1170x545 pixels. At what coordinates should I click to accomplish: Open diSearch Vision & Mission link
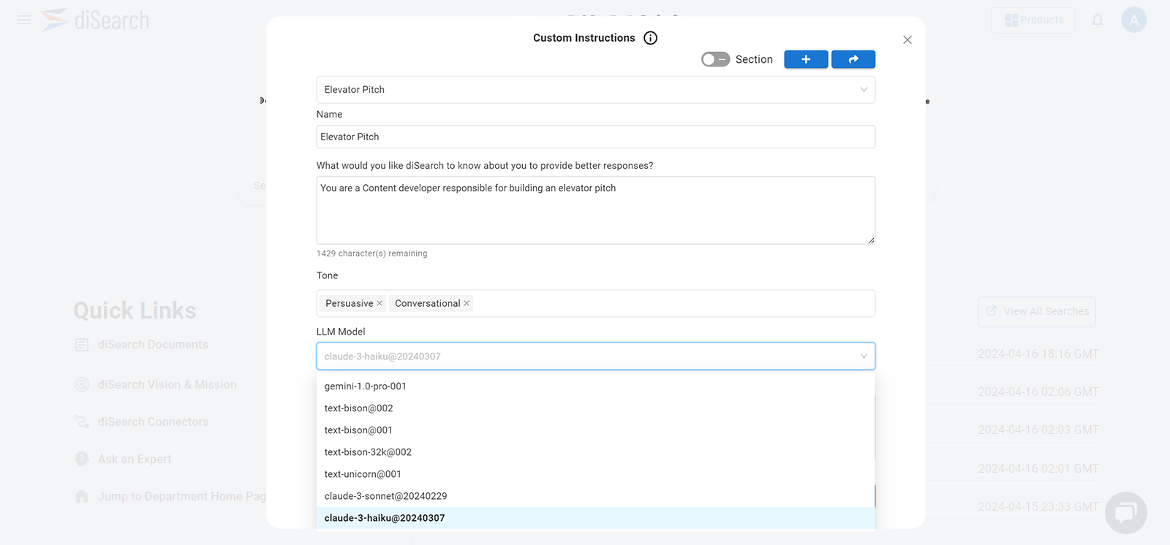[x=167, y=384]
